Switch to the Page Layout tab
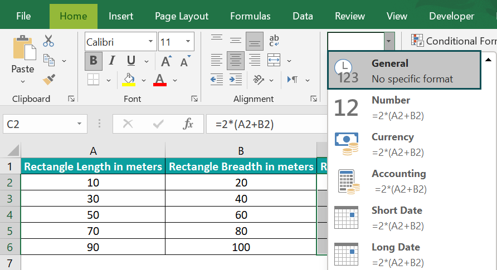 tap(182, 16)
